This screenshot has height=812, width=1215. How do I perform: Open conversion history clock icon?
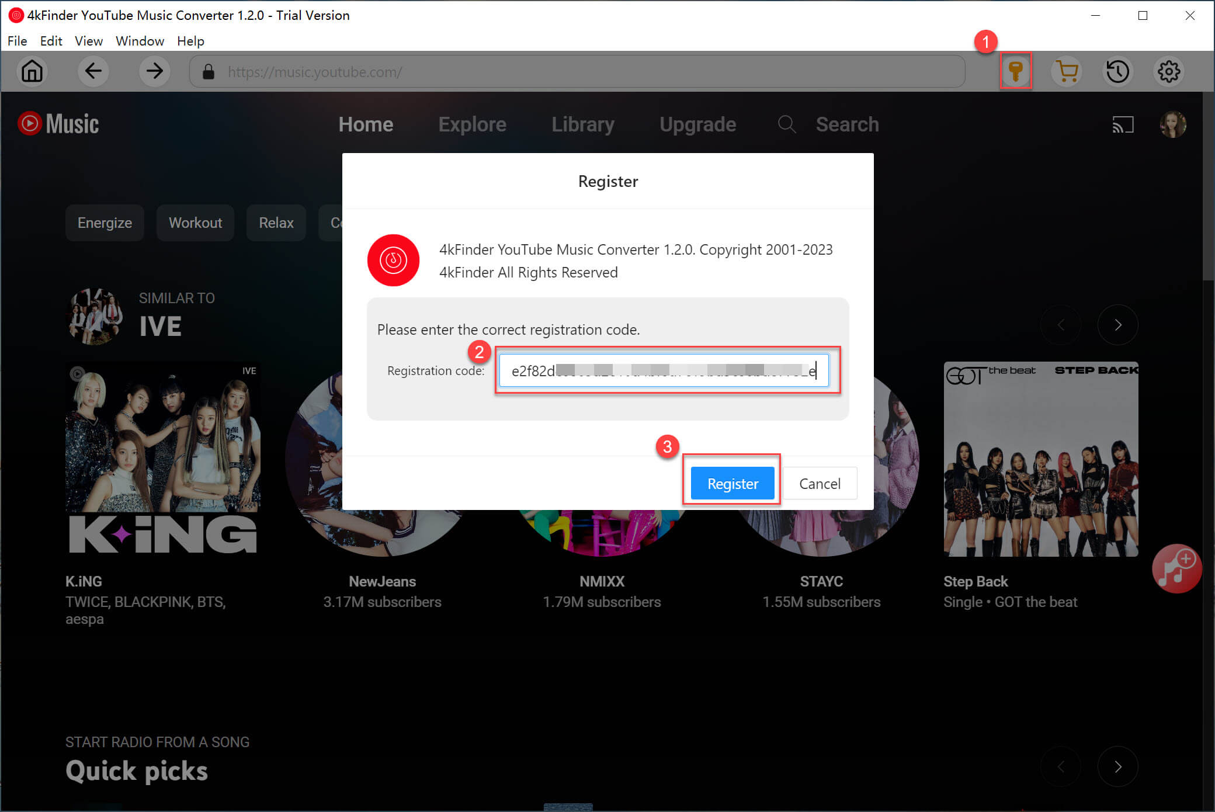pyautogui.click(x=1117, y=71)
